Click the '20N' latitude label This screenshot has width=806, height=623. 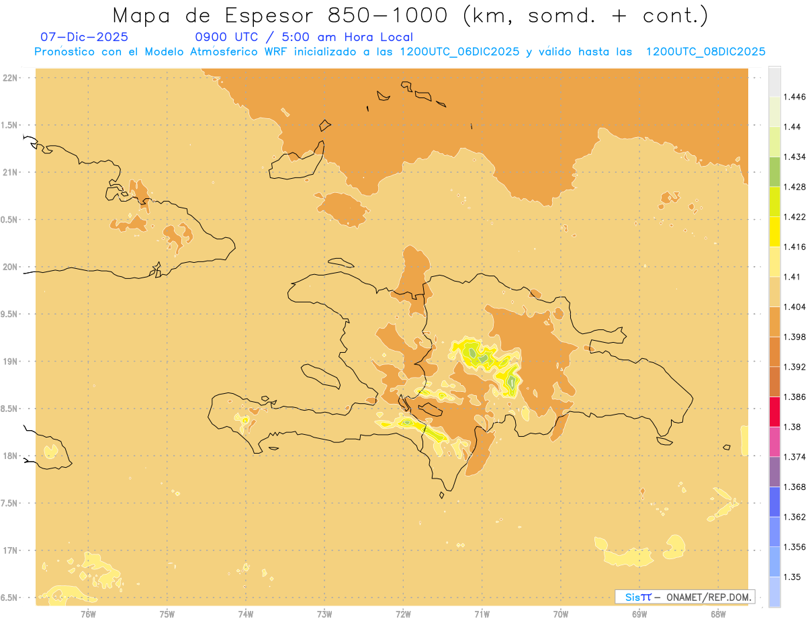[x=10, y=267]
